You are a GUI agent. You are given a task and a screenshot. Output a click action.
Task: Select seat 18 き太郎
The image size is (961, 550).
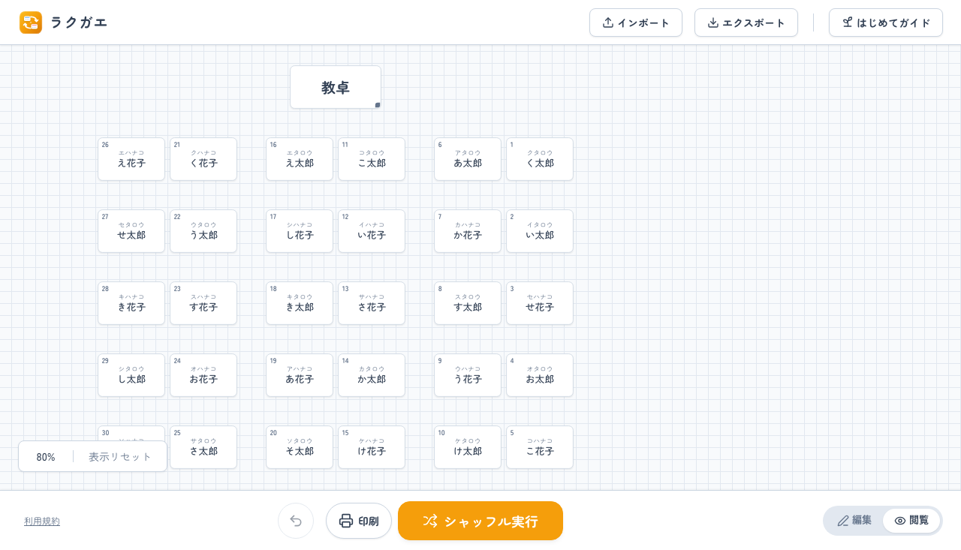[300, 303]
